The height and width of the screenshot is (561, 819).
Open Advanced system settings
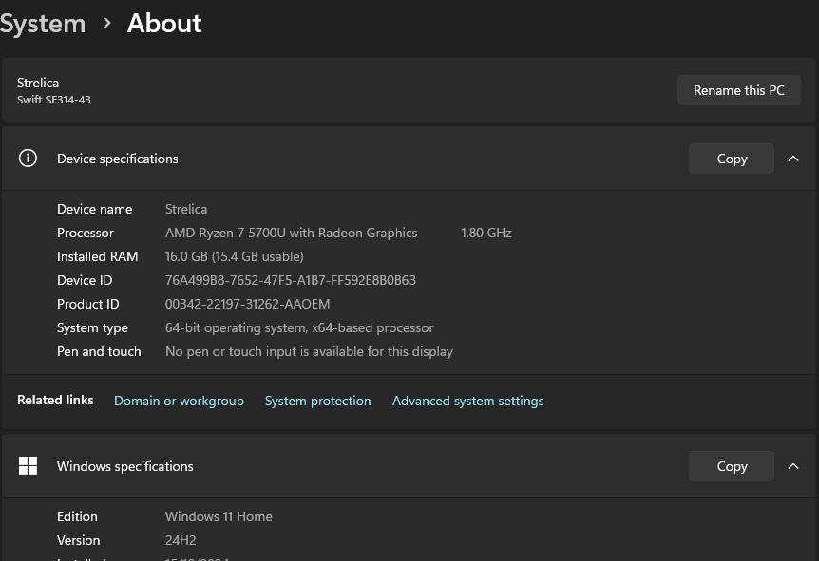tap(468, 401)
